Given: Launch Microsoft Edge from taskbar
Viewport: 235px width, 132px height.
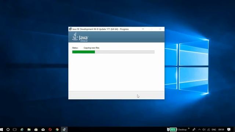Looking at the screenshot, I should (22, 129).
